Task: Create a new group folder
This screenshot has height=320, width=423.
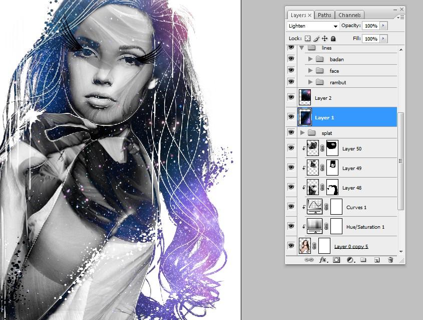Action: (x=363, y=260)
